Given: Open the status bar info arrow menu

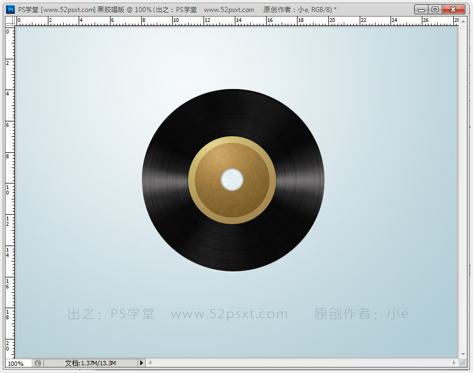Looking at the screenshot, I should click(141, 363).
